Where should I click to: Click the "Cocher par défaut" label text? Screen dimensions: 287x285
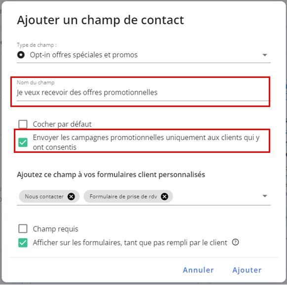(62, 124)
